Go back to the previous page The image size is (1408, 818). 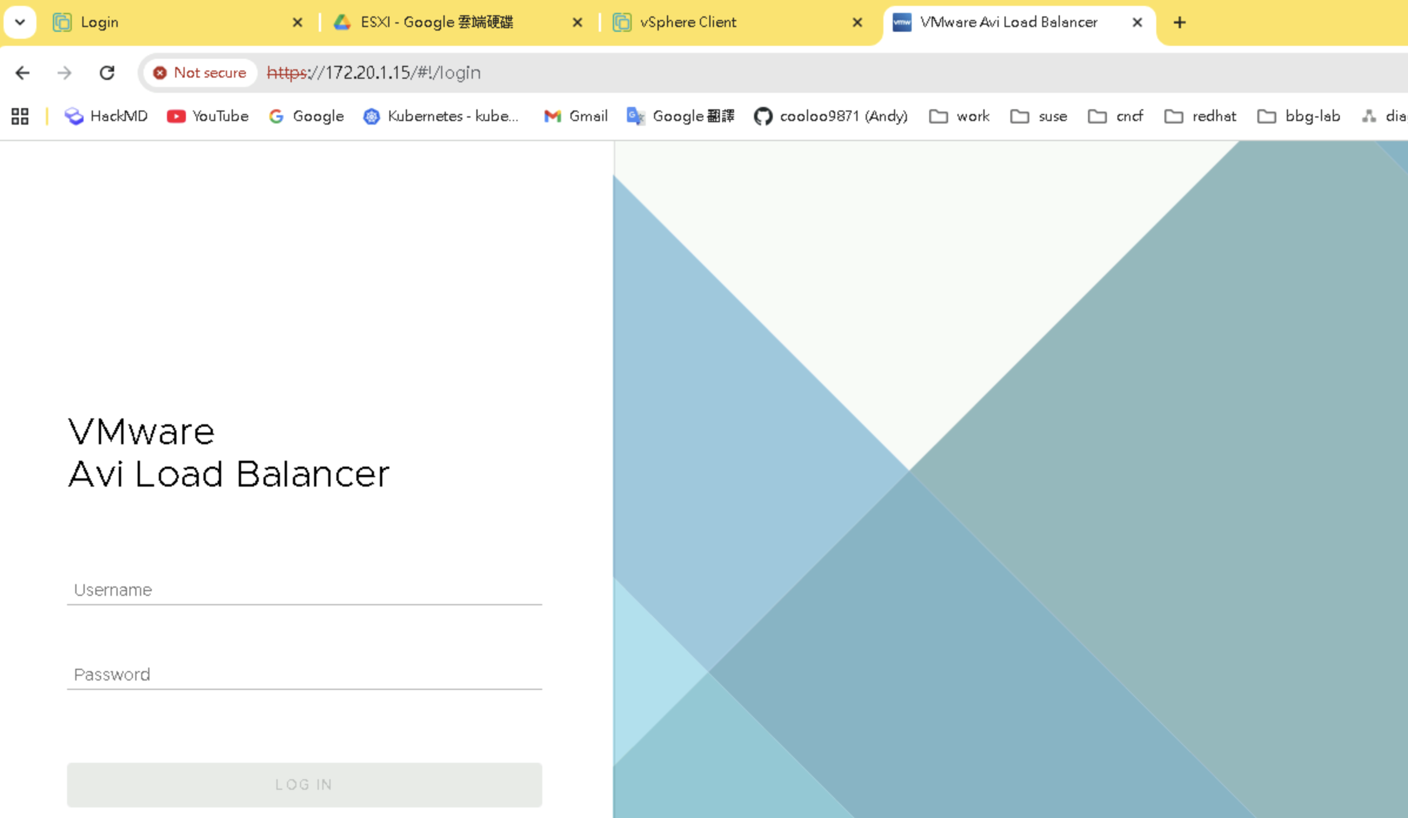click(x=22, y=73)
